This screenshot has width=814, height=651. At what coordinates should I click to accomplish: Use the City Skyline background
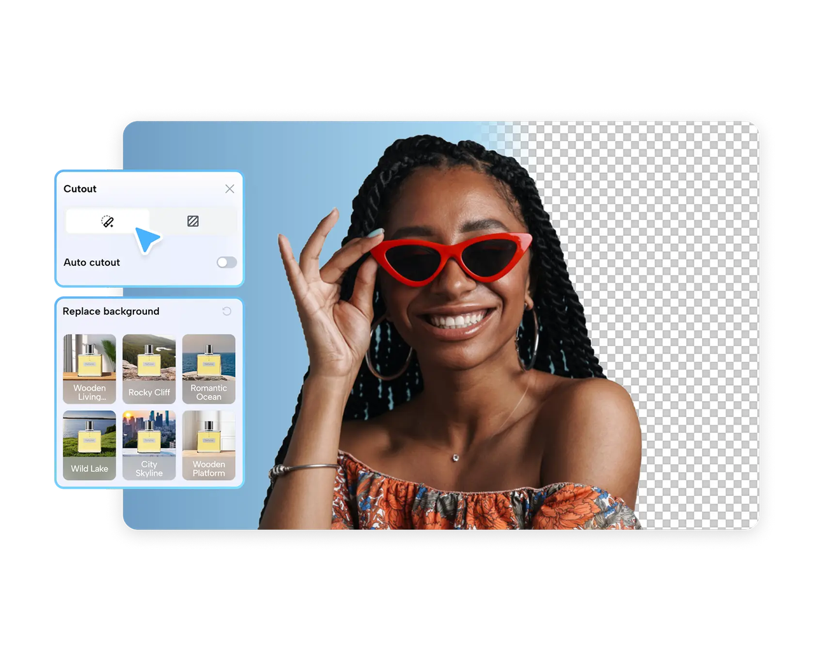click(149, 445)
